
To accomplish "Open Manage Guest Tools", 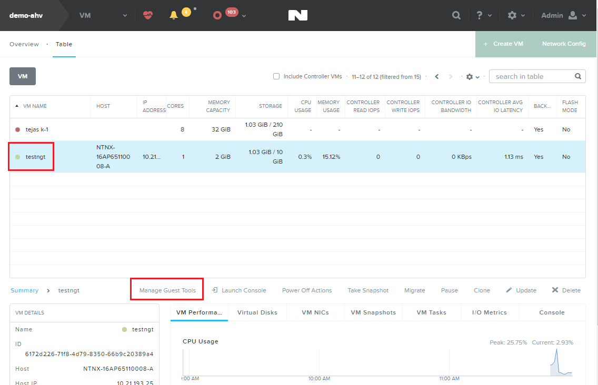I will click(167, 290).
